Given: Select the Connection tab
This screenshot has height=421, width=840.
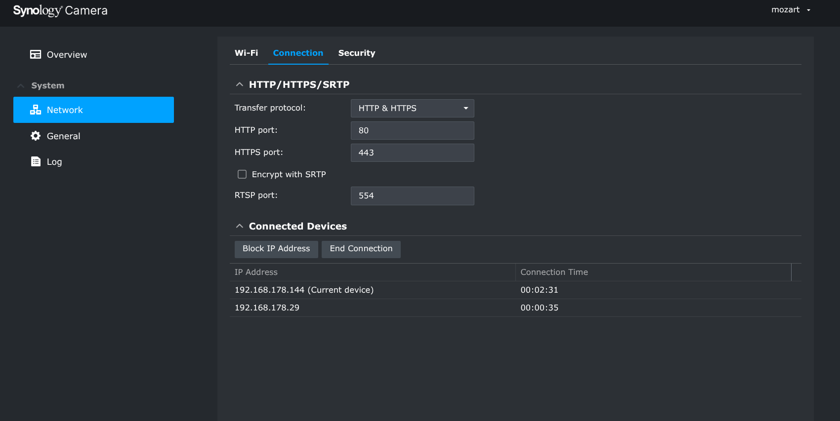Looking at the screenshot, I should (x=298, y=53).
